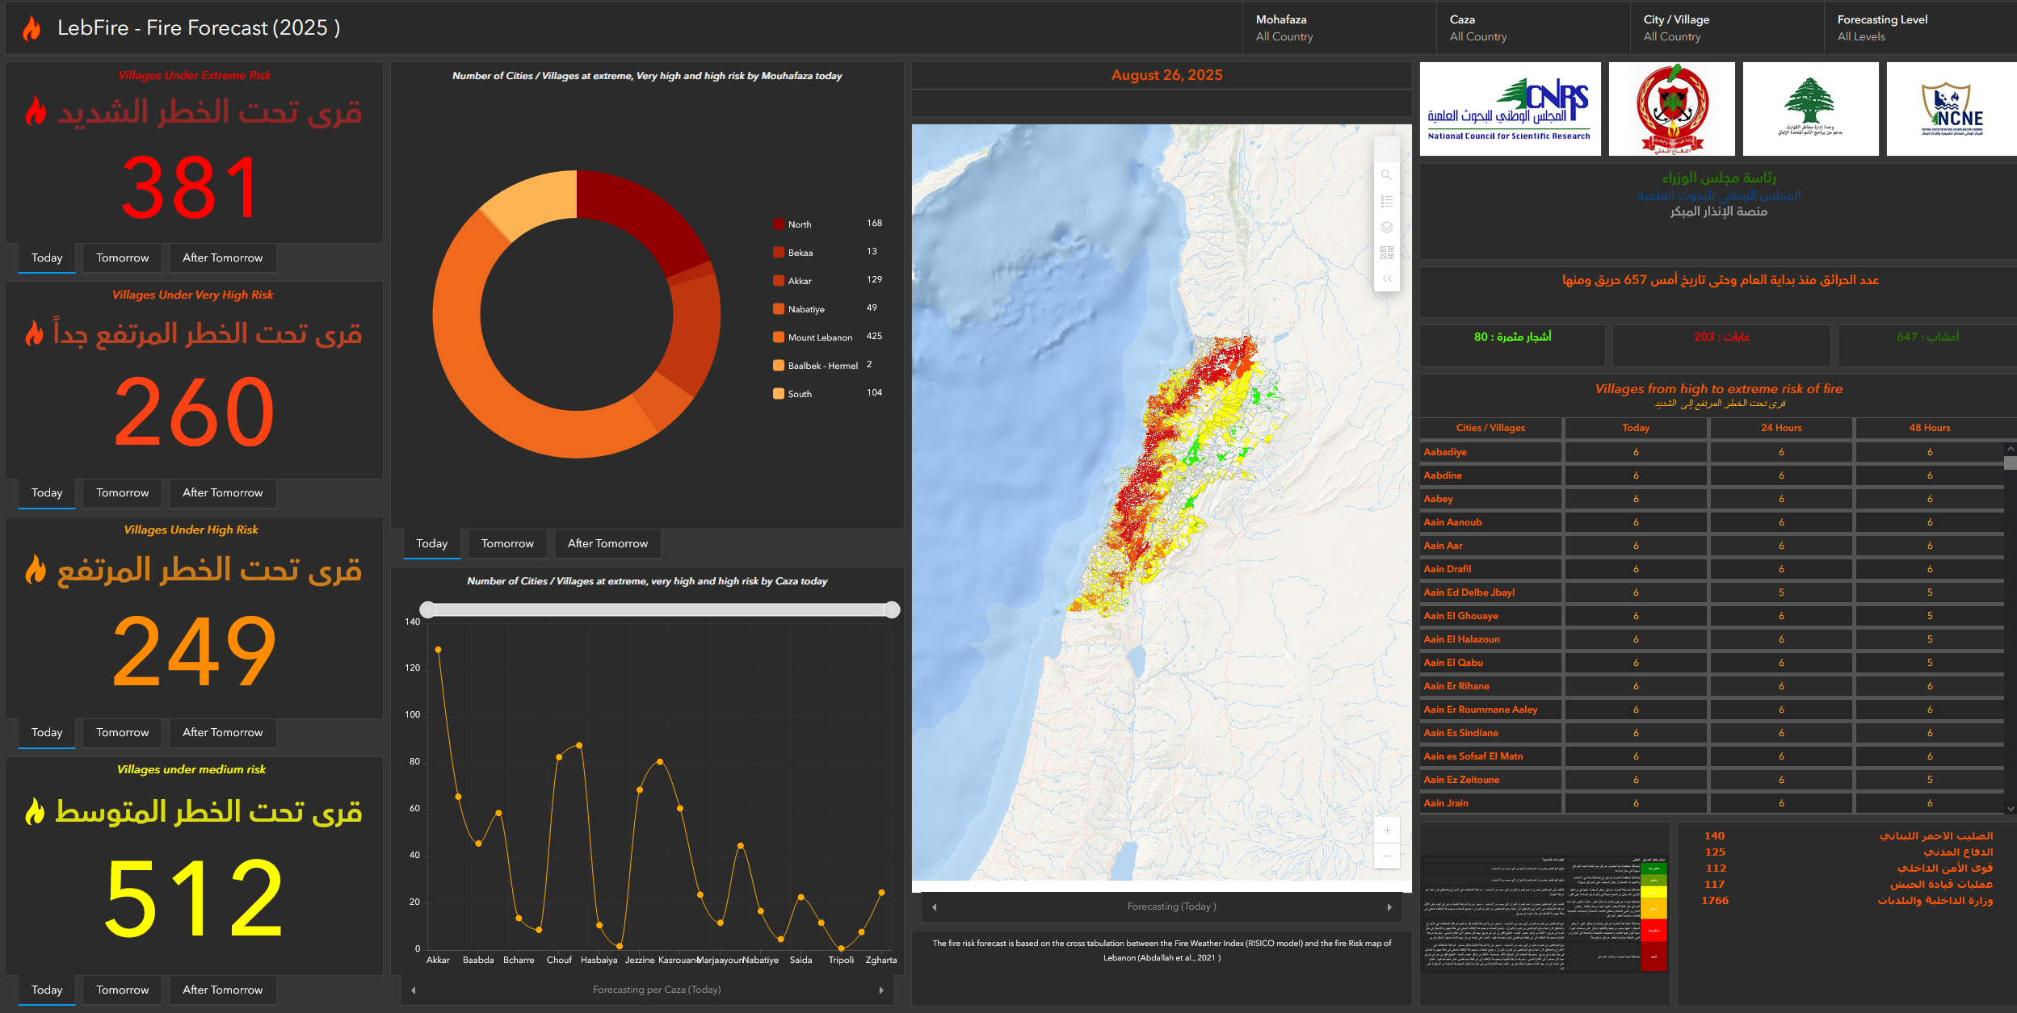Click the flame icon in the Very High Risk card
Image resolution: width=2017 pixels, height=1013 pixels.
[34, 333]
